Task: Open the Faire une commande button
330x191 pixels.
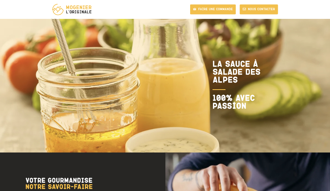Action: click(213, 9)
